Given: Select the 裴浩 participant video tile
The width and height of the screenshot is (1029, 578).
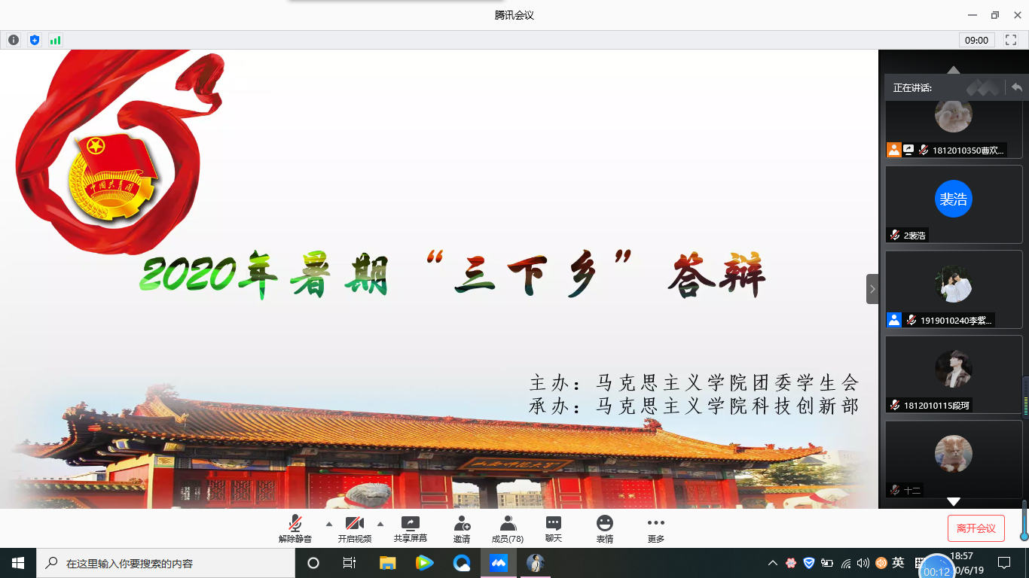Looking at the screenshot, I should [x=954, y=203].
